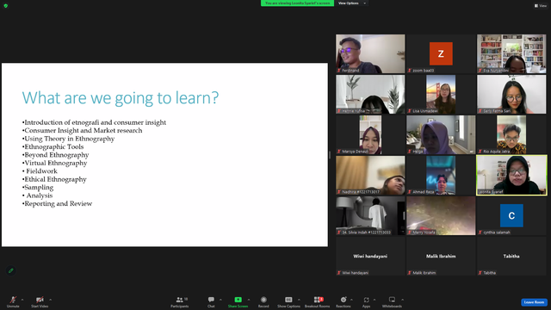Start recording with the Record button

click(263, 301)
